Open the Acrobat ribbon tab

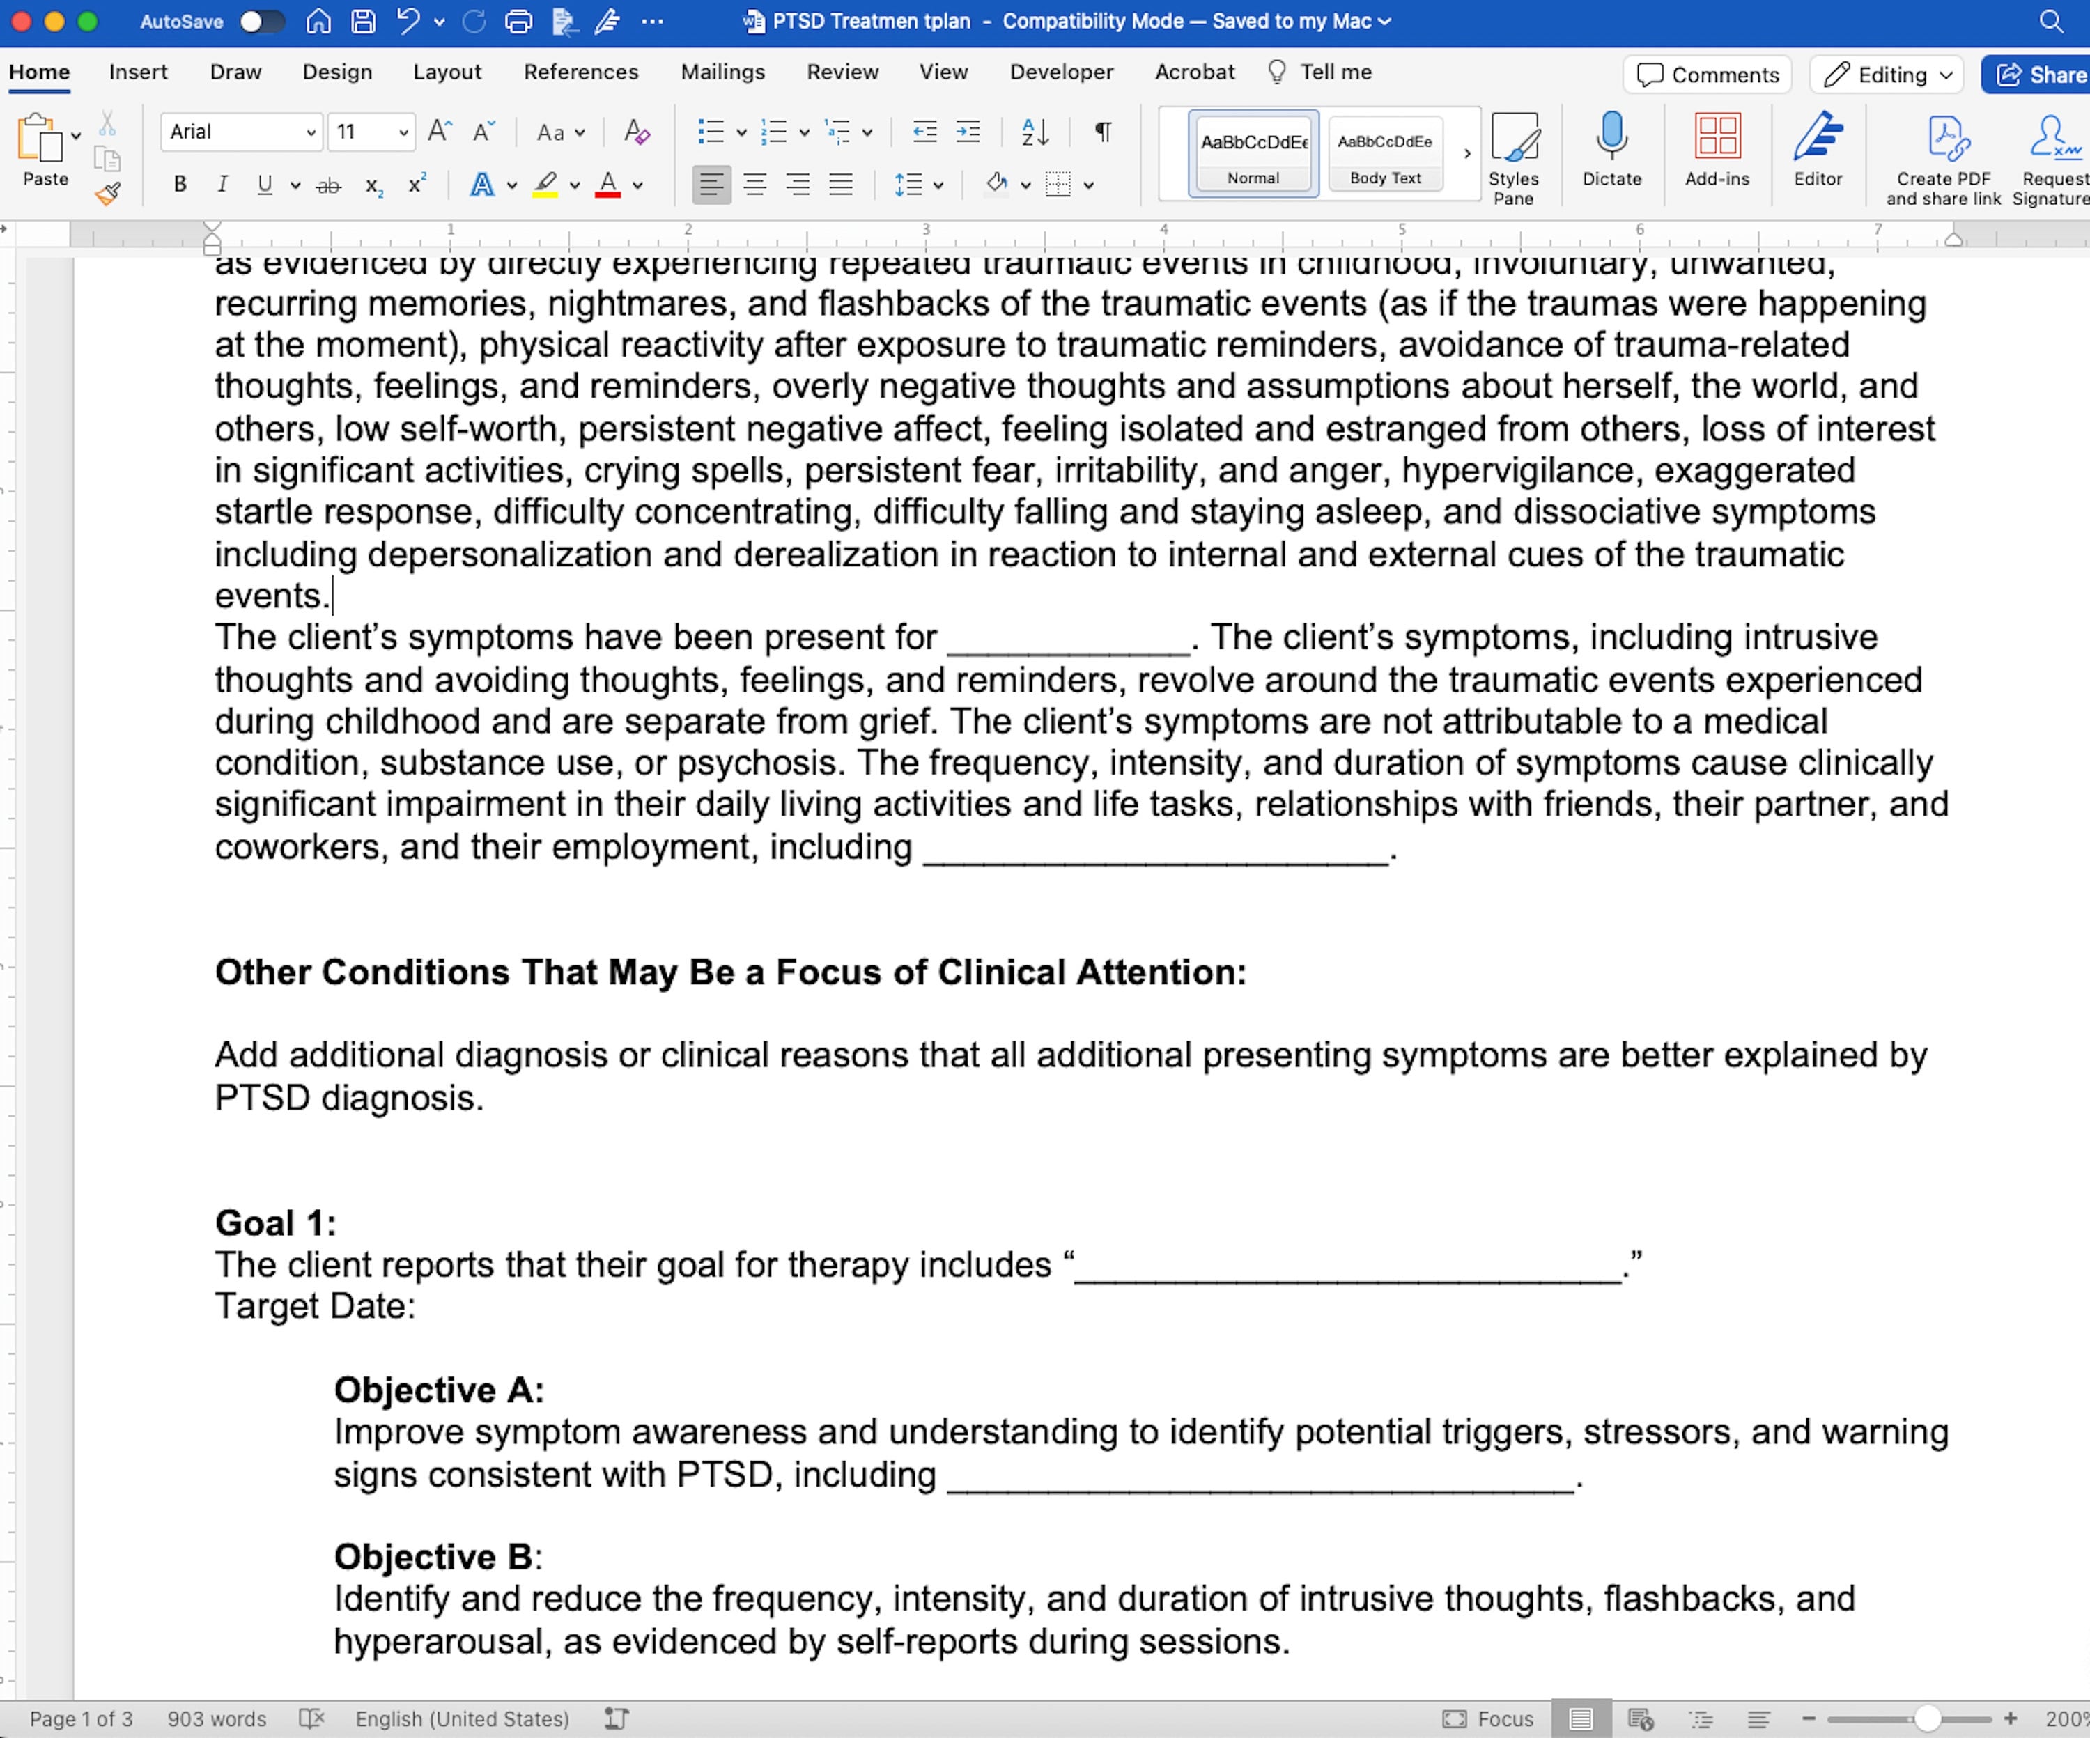coord(1193,72)
